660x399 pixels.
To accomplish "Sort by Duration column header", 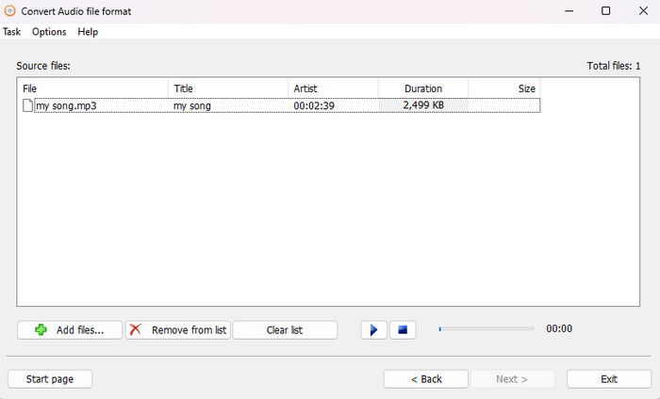I will [423, 88].
